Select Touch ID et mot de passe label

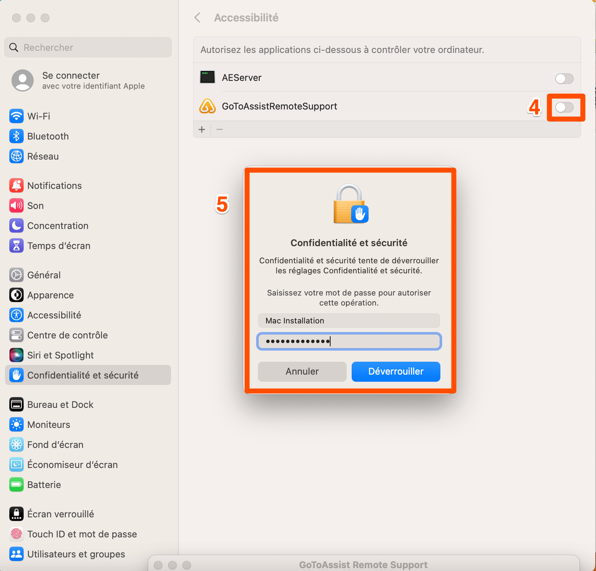[82, 534]
